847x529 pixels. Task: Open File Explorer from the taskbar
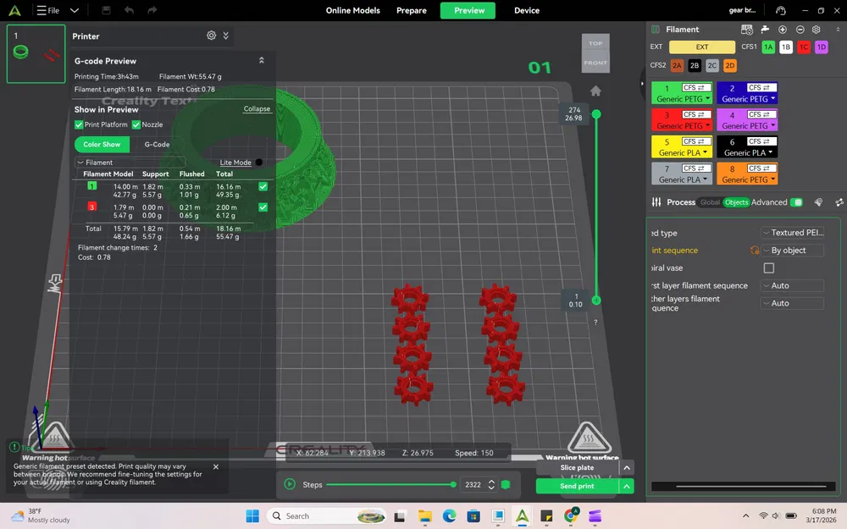click(x=424, y=516)
